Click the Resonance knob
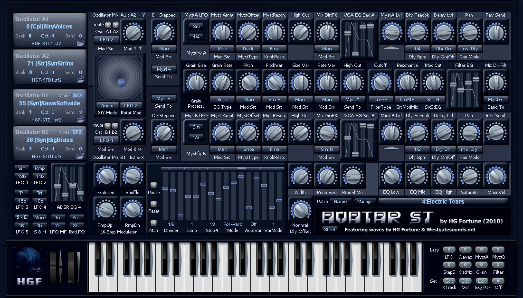Image resolution: width=523 pixels, height=298 pixels. (407, 83)
